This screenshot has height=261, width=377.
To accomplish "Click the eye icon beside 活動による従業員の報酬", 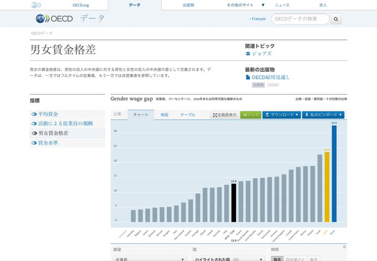I will tap(34, 124).
